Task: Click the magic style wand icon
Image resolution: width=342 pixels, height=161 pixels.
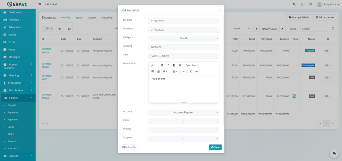Action: pyautogui.click(x=153, y=65)
